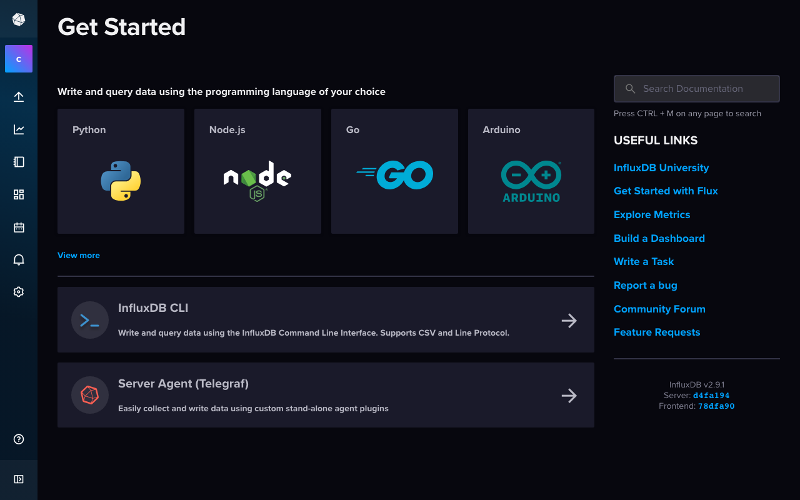Click the 'Go' card label
This screenshot has width=800, height=500.
point(352,130)
